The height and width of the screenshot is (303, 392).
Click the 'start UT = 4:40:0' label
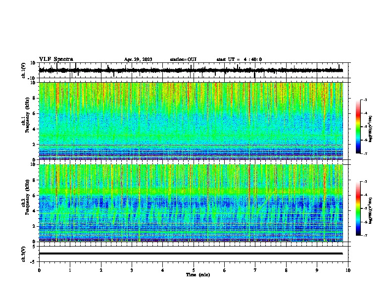coord(239,59)
